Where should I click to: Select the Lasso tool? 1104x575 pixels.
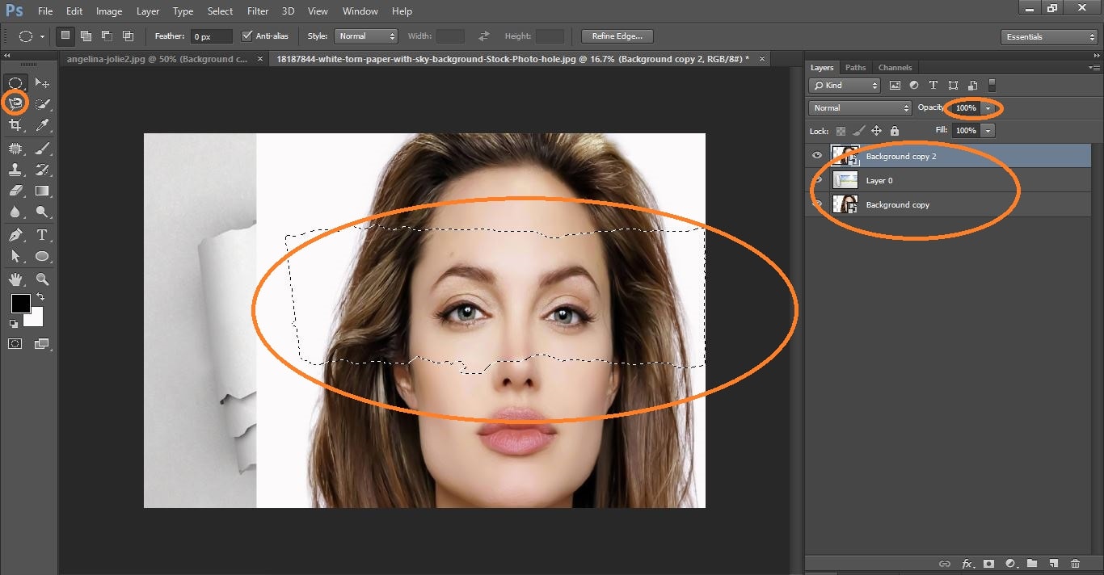coord(15,103)
